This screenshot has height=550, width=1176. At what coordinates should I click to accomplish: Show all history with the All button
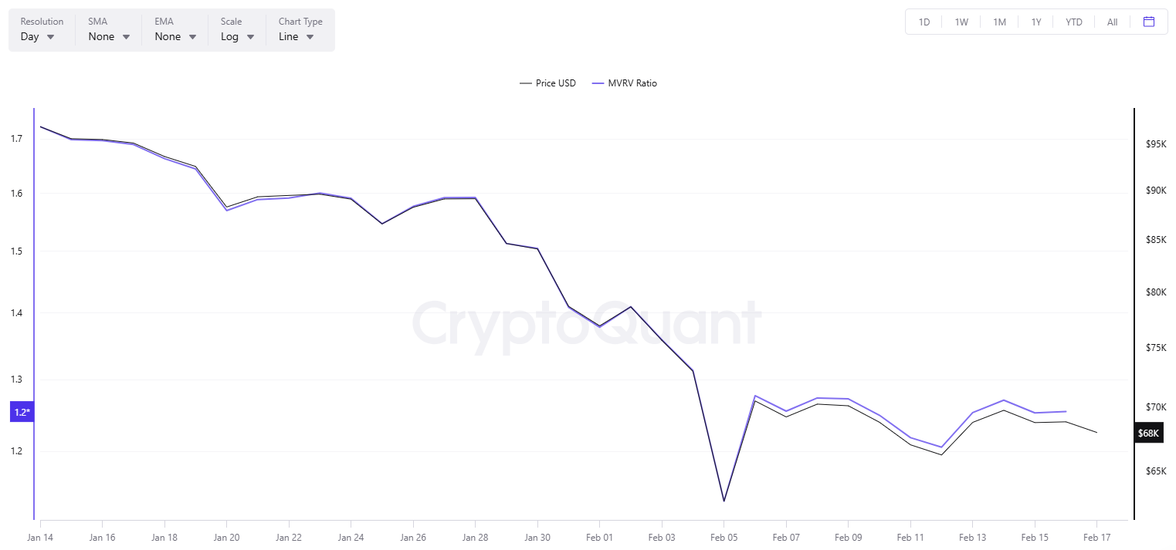click(x=1112, y=22)
